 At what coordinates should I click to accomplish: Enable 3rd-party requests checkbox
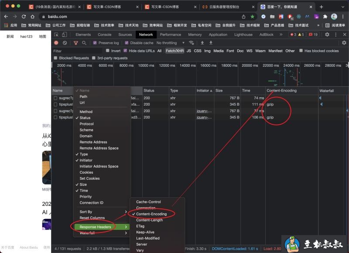click(x=94, y=58)
